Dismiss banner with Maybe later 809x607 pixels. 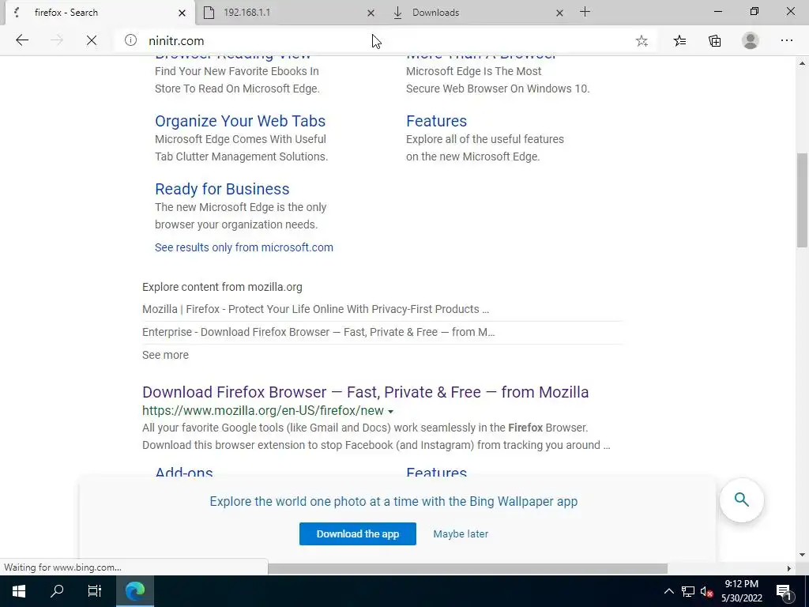[x=461, y=533]
